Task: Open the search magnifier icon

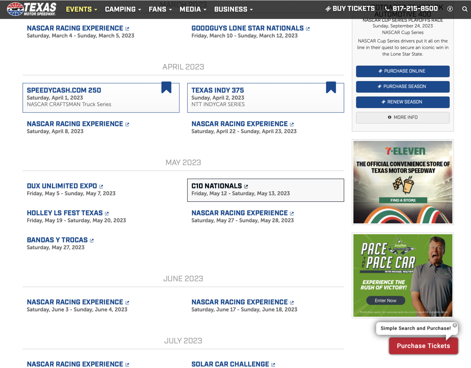Action: pos(465,9)
